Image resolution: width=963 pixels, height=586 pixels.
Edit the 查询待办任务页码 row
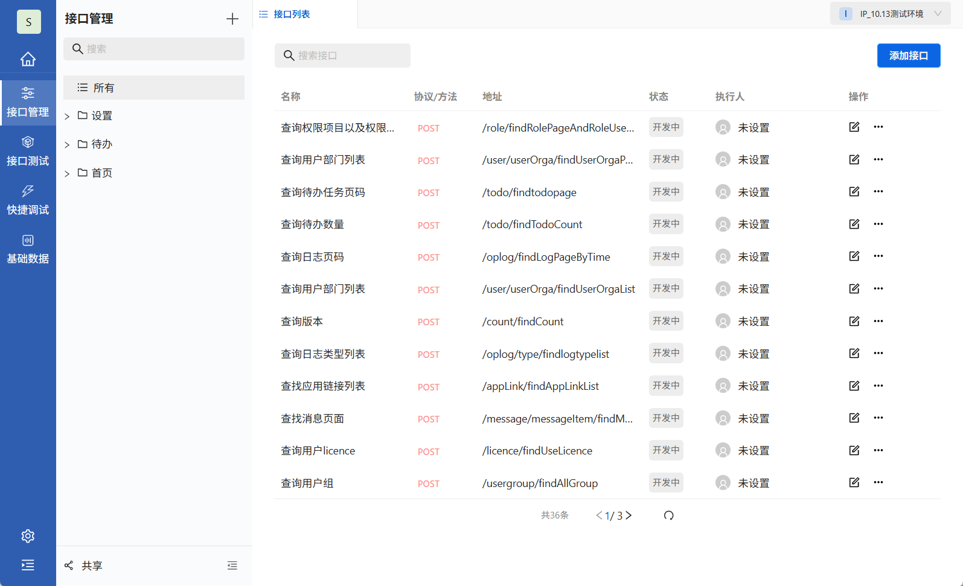coord(854,191)
